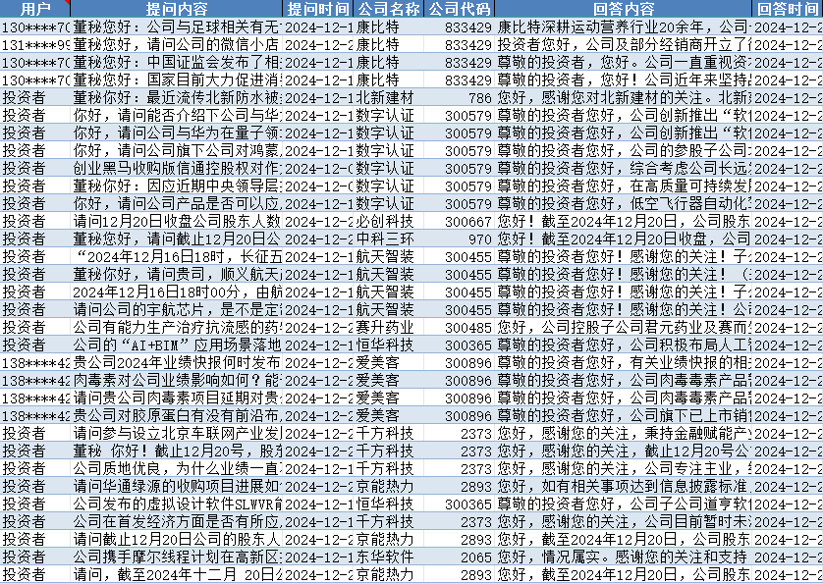Viewport: 823px width, 584px height.
Task: Click question about 公司的宇航芯片
Action: click(x=177, y=309)
